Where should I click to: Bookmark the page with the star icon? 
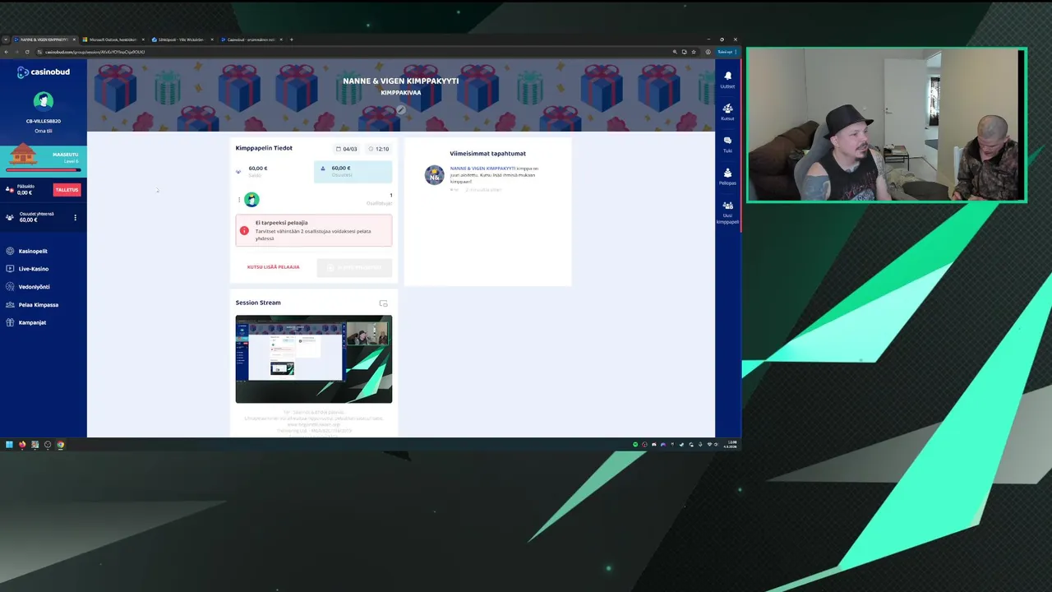click(x=694, y=52)
